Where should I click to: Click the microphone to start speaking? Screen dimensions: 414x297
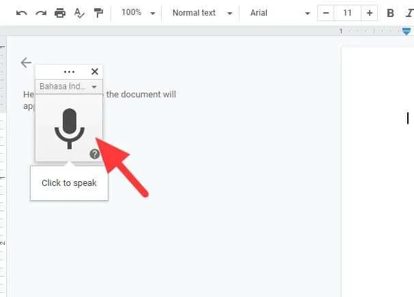tap(70, 129)
